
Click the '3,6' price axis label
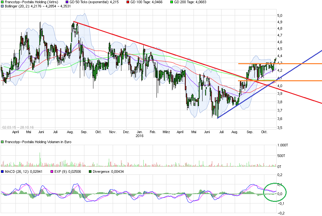(280, 119)
